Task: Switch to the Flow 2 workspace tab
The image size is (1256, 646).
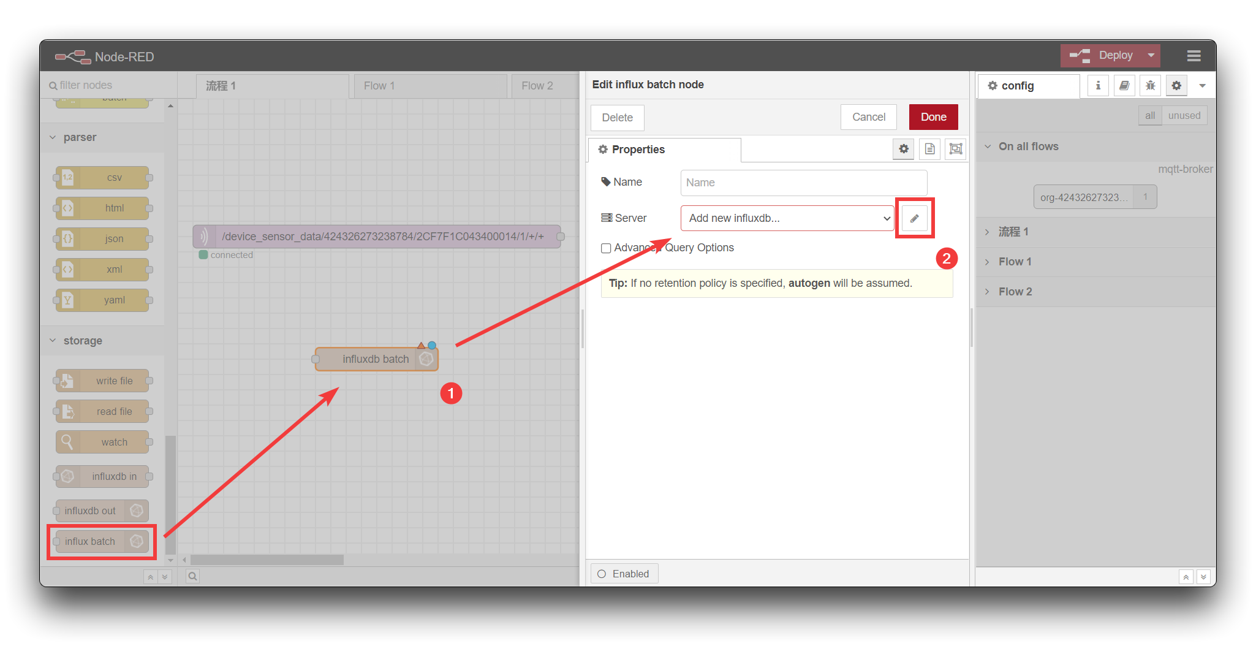Action: [545, 86]
